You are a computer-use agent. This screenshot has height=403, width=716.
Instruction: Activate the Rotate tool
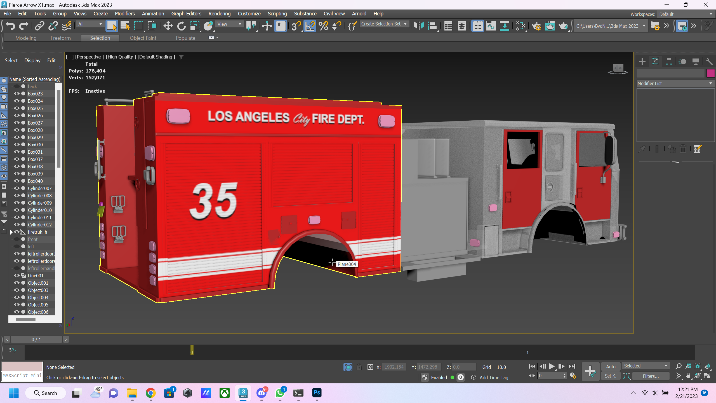coord(181,26)
